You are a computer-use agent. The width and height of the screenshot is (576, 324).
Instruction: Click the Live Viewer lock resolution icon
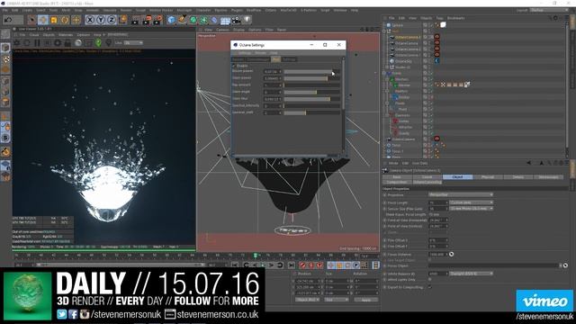(x=67, y=43)
